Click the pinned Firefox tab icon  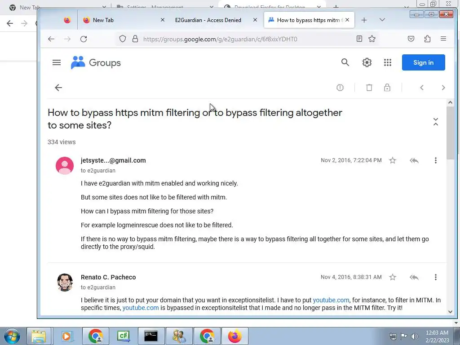coord(67,20)
